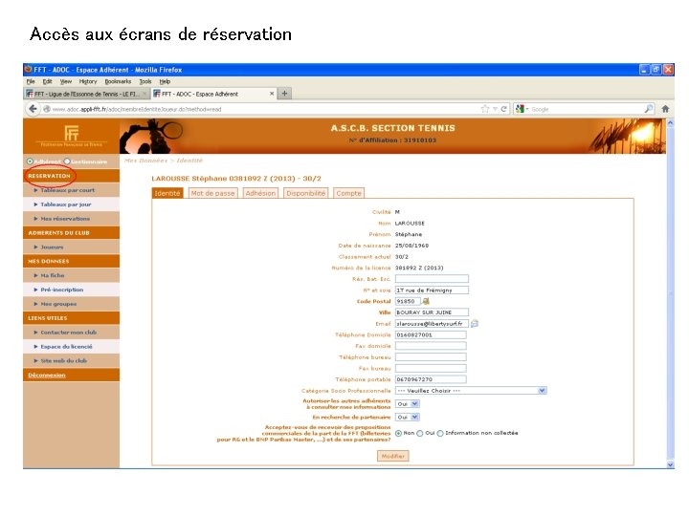Open the Edit menu
This screenshot has width=689, height=516.
point(47,81)
